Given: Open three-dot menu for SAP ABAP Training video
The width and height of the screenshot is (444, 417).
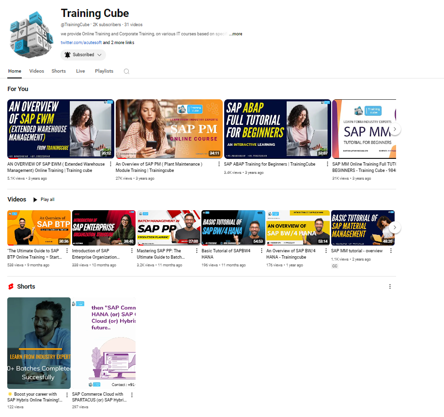Looking at the screenshot, I should [328, 164].
